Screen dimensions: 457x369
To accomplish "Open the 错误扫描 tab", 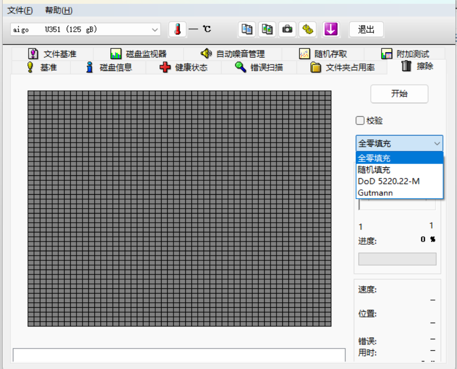I will [x=259, y=68].
